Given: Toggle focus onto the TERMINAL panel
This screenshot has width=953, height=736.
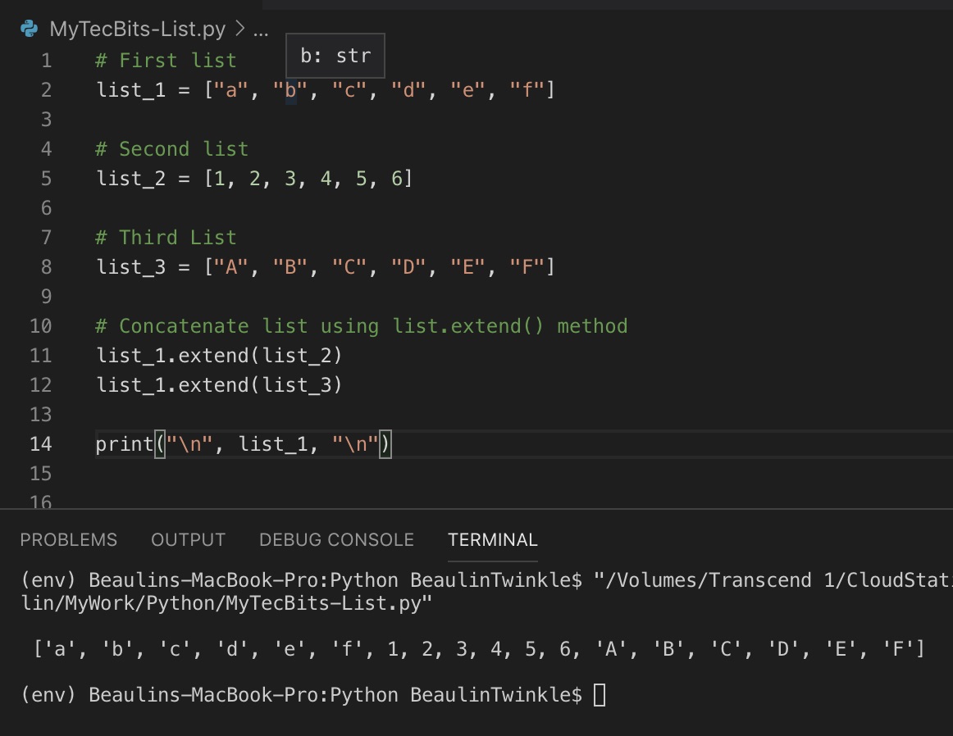Looking at the screenshot, I should click(x=492, y=539).
